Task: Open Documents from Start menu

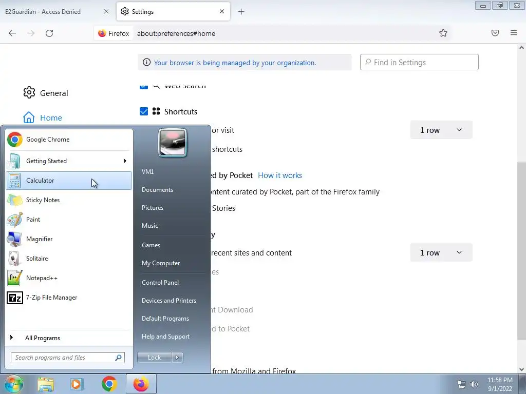Action: (157, 190)
